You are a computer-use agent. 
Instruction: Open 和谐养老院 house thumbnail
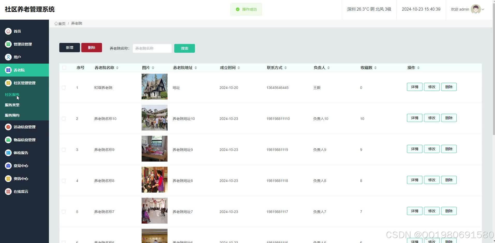[x=155, y=87]
